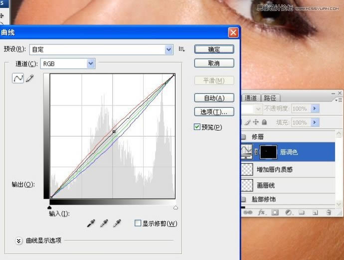Switch to the 路径 paths tab
Image resolution: width=344 pixels, height=260 pixels.
270,98
